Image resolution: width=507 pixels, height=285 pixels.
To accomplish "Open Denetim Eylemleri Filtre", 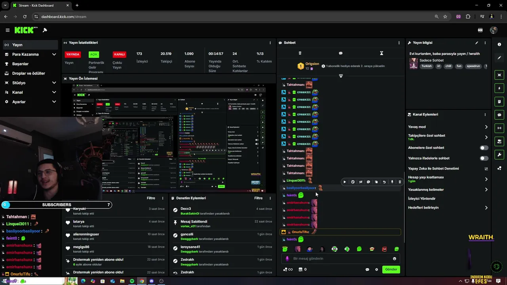I will (258, 198).
